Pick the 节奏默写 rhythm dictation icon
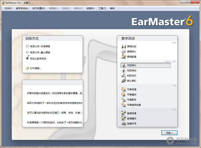This screenshot has height=148, width=201. tap(124, 100)
